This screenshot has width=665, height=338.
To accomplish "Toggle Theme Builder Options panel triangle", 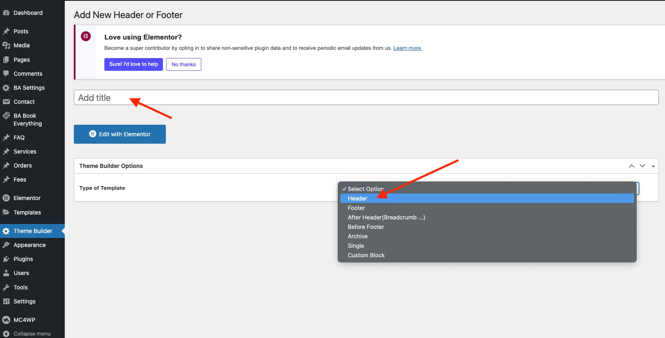I will pos(653,166).
